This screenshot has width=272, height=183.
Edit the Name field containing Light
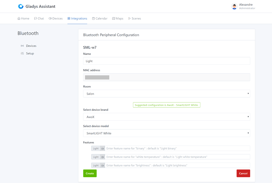[x=167, y=61]
